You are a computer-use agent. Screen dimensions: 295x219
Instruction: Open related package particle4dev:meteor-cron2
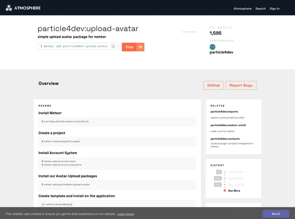pos(228,125)
